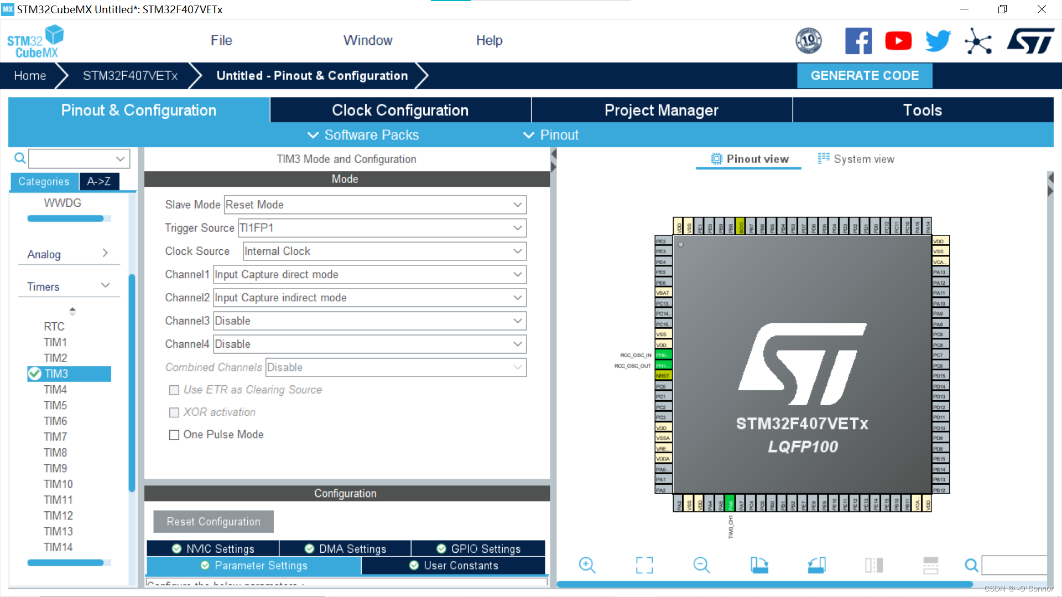Open the ST YouTube channel icon
The height and width of the screenshot is (597, 1062).
coord(898,41)
